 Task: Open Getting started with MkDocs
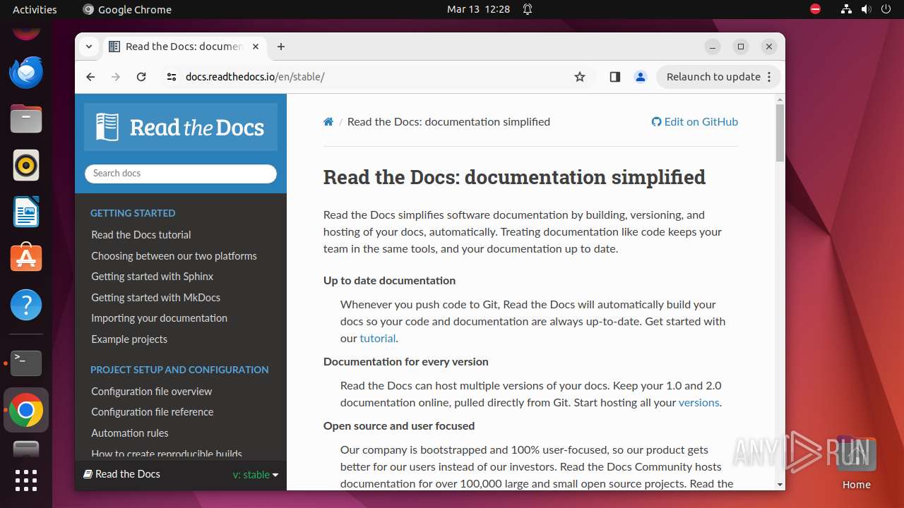pos(156,297)
